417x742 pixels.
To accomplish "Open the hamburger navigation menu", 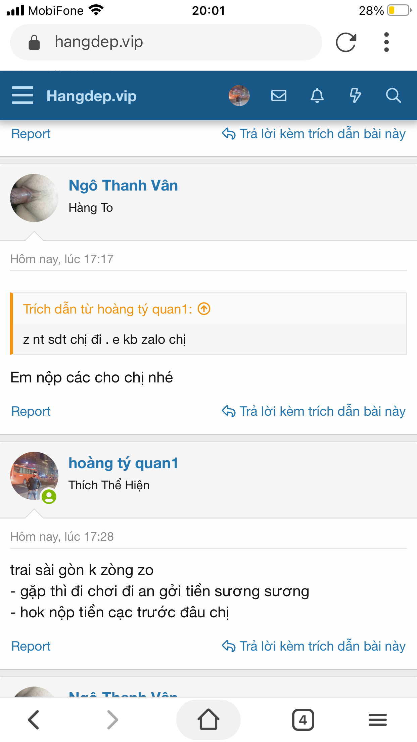I will click(x=22, y=95).
